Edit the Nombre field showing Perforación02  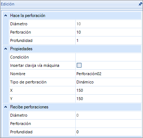pyautogui.click(x=109, y=74)
